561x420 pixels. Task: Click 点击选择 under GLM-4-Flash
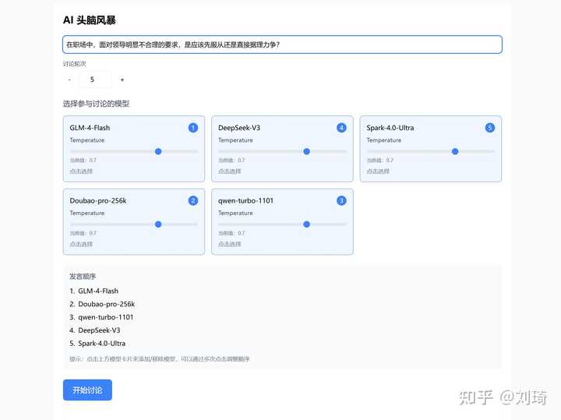81,171
